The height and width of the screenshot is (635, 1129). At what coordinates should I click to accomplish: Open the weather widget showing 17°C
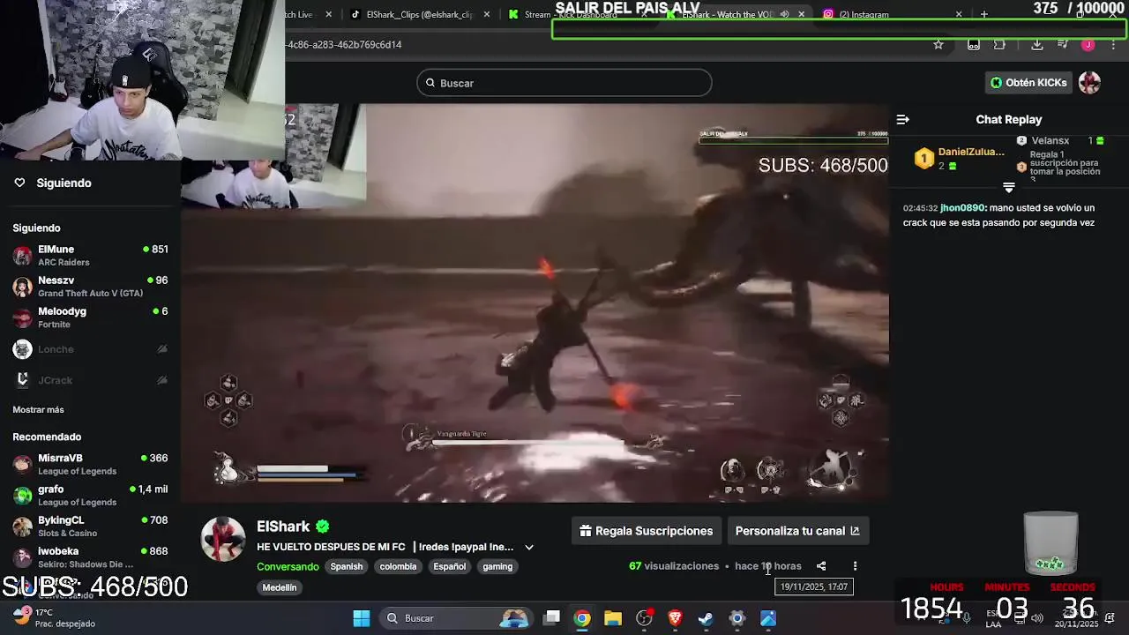click(x=55, y=617)
